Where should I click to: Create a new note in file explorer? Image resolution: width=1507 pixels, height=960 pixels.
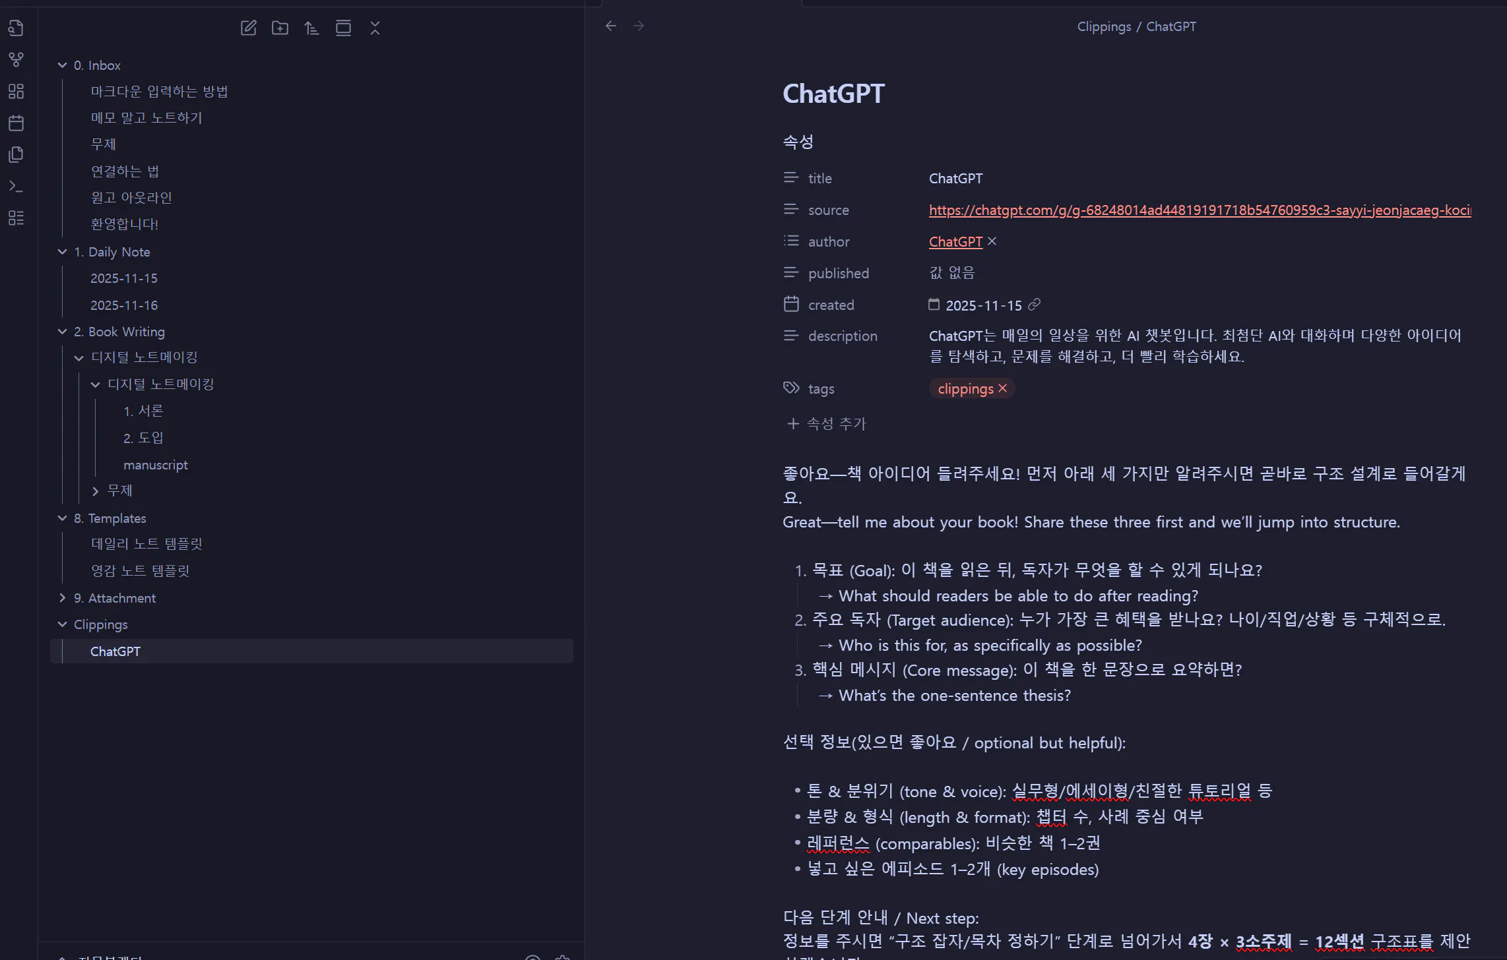tap(248, 28)
